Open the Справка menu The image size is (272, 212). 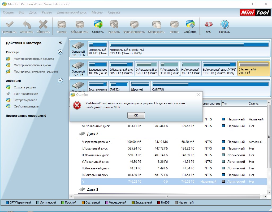(114, 12)
